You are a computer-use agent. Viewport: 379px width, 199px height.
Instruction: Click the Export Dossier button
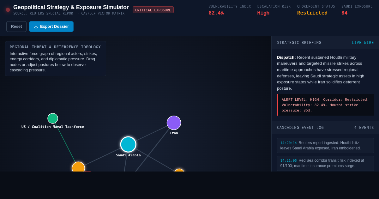[x=51, y=27]
